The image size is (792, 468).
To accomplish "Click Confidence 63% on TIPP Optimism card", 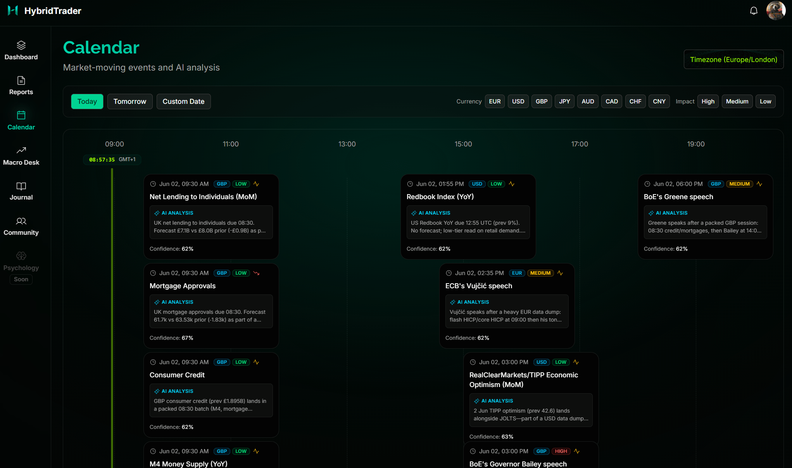I will (491, 437).
